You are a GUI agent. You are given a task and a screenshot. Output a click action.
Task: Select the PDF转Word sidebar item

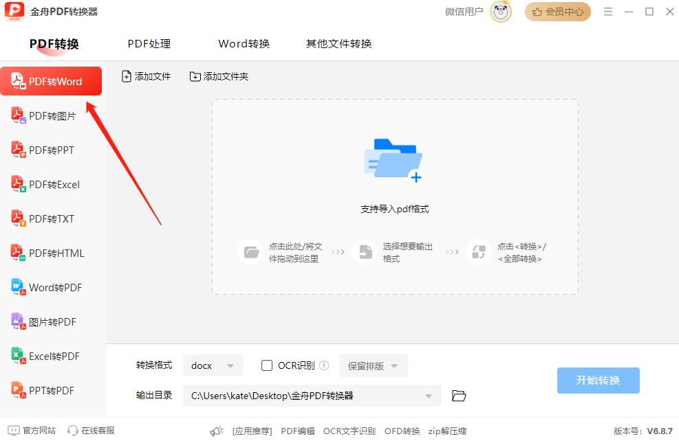click(51, 81)
